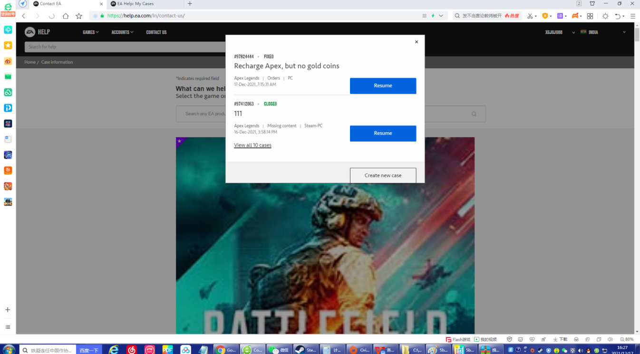The height and width of the screenshot is (354, 640).
Task: Toggle the brightness night mode icon
Action: (605, 16)
